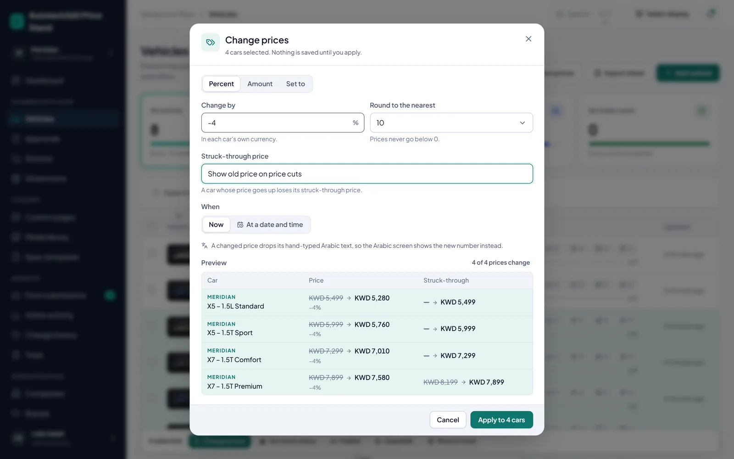The image size is (734, 459).
Task: Click the new price KWD 7,010
Action: 372,351
